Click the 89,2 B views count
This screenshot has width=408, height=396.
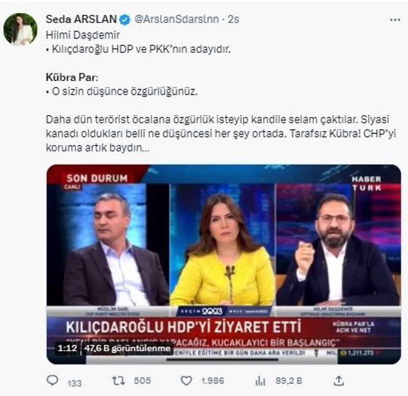coord(289,381)
